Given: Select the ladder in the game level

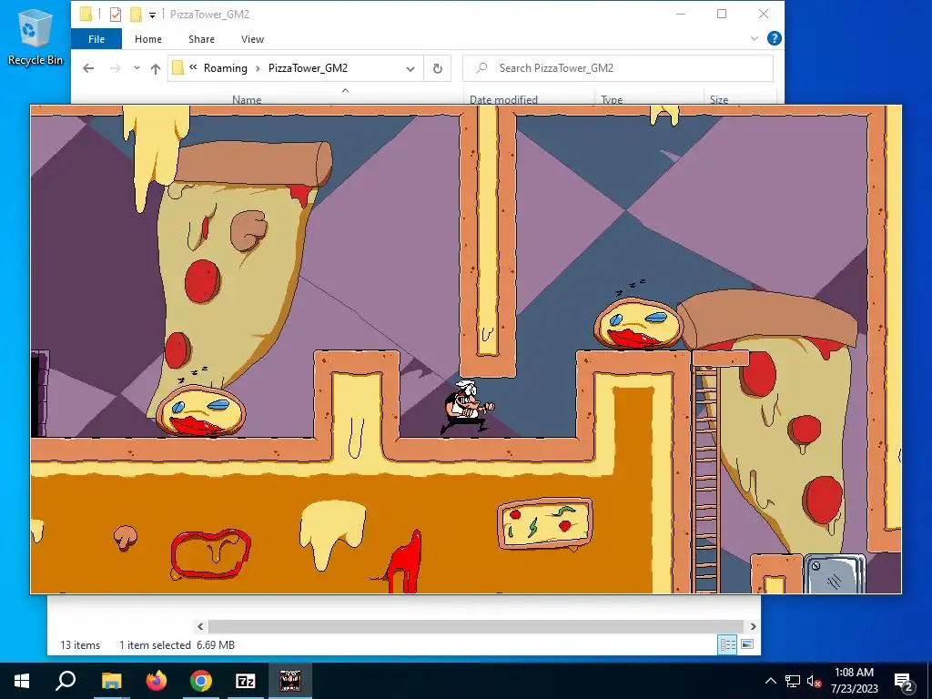Looking at the screenshot, I should point(706,479).
